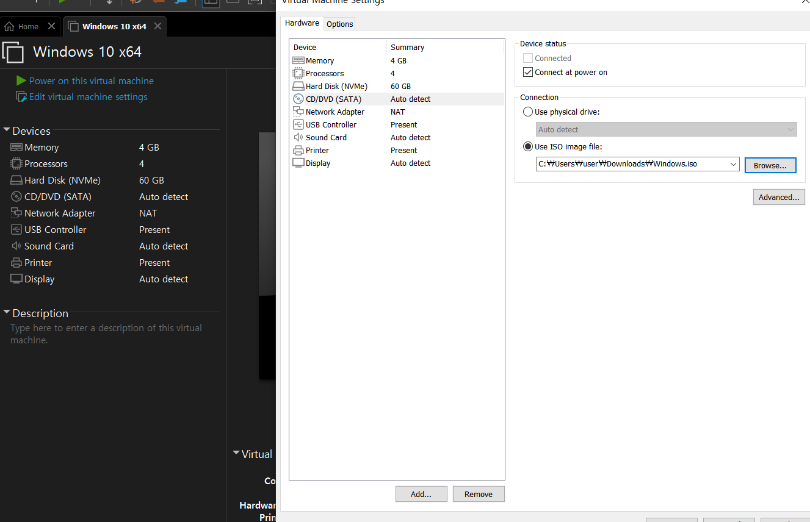Select the CD/DVD (SATA) disc icon in settings dialog
This screenshot has width=810, height=522.
298,99
